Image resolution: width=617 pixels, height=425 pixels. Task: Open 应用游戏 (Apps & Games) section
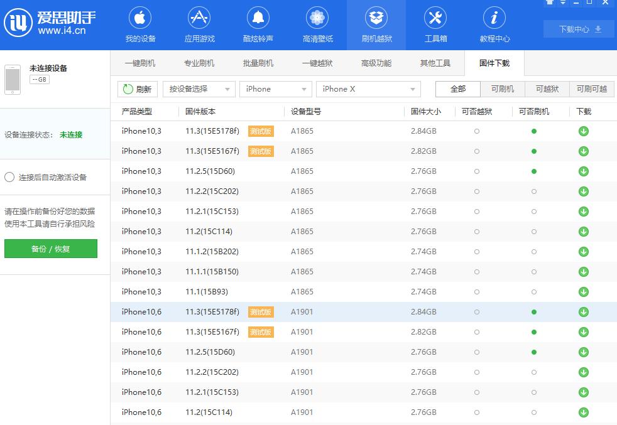[199, 24]
